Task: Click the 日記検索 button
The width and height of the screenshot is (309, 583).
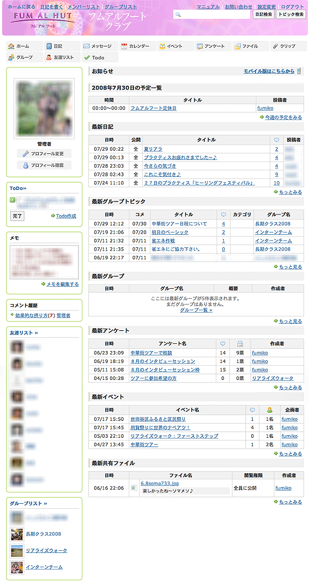Action: point(264,14)
